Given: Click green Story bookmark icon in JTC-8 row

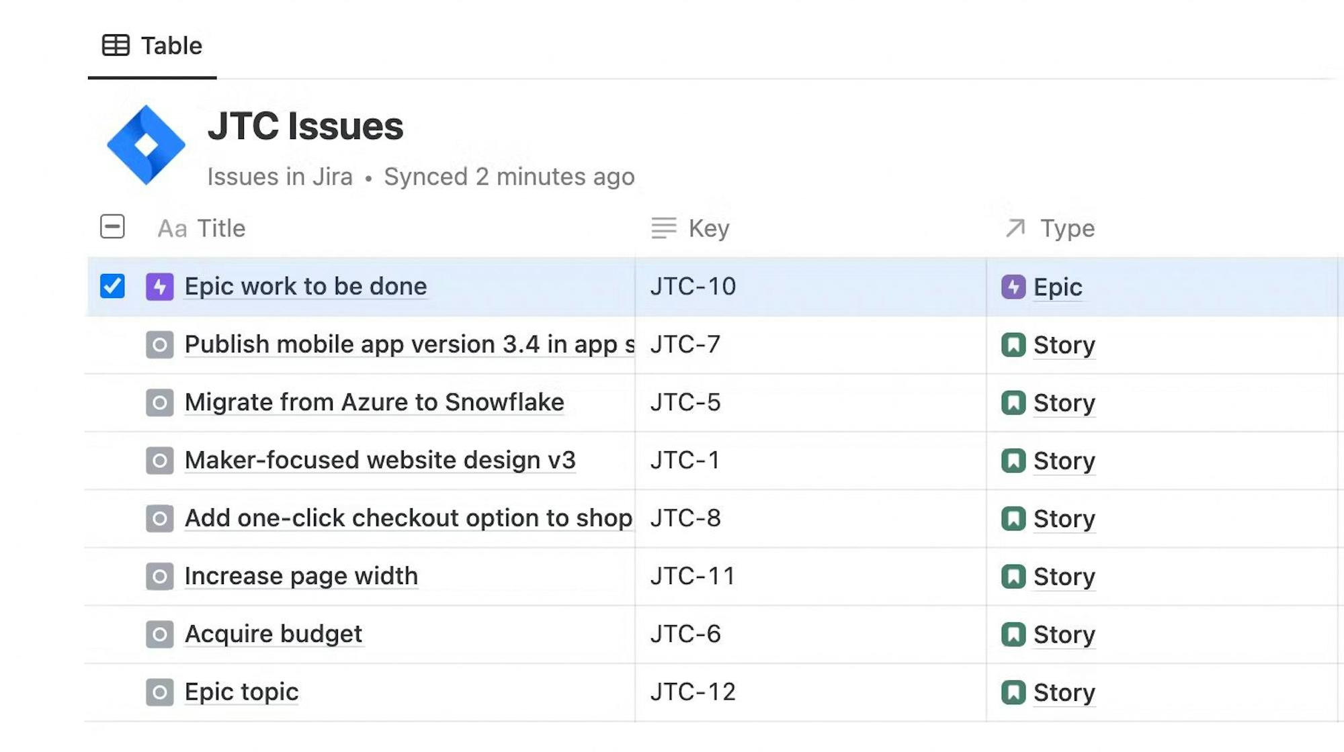Looking at the screenshot, I should coord(1013,518).
